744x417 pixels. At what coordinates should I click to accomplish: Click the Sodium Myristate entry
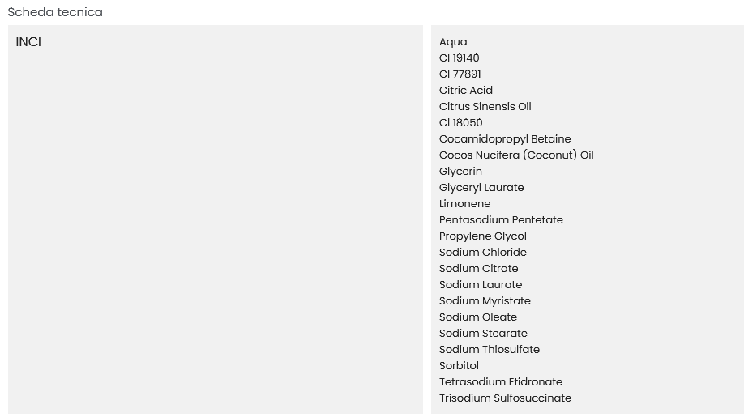(485, 301)
